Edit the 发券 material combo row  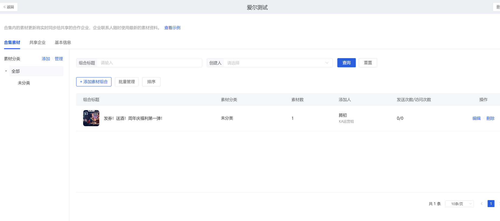click(476, 118)
